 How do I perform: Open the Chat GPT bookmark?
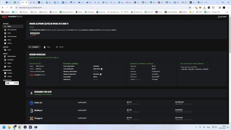(149, 12)
